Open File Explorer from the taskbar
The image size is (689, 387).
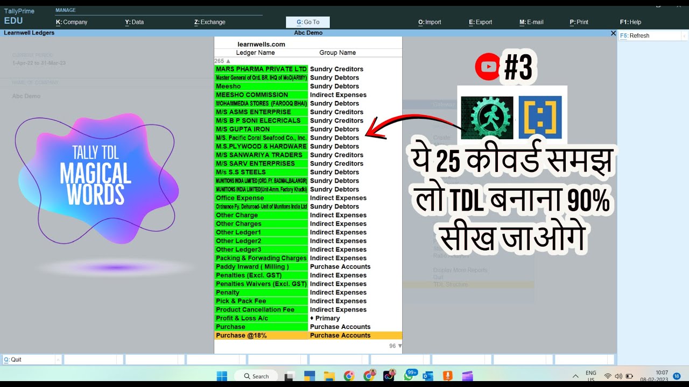(x=329, y=376)
